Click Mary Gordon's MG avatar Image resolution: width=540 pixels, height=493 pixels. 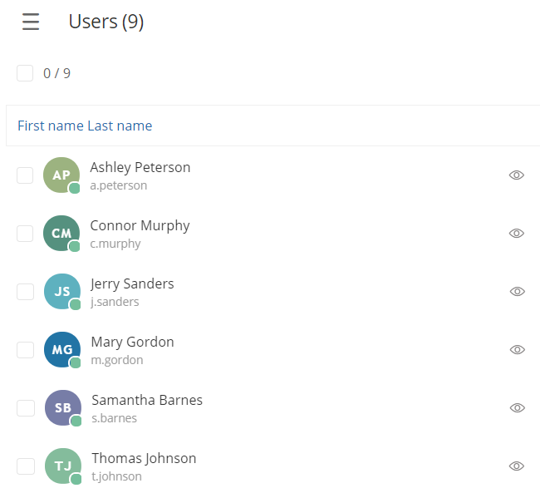coord(62,349)
